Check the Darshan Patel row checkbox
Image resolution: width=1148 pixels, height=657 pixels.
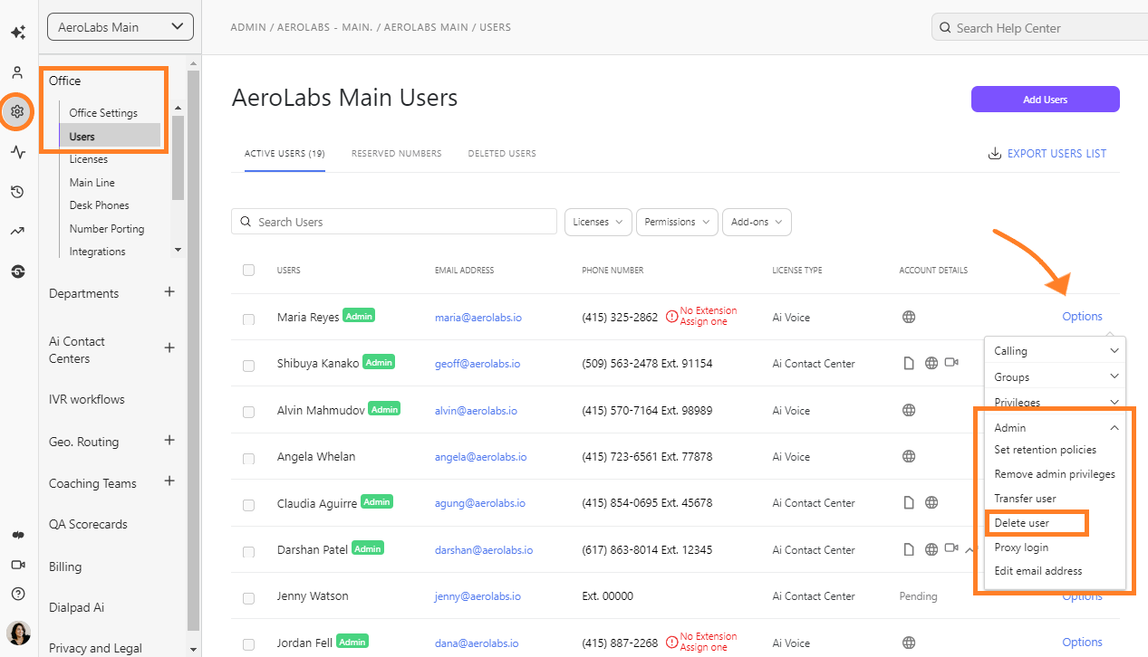tap(249, 551)
